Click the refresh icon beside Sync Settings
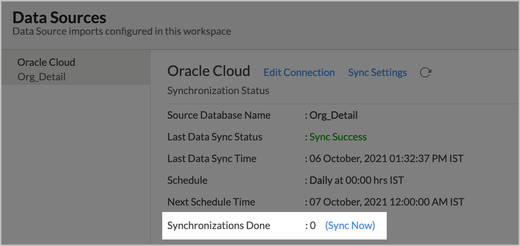520x246 pixels. [x=425, y=72]
